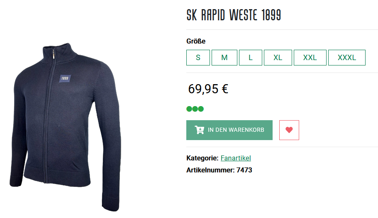Image resolution: width=378 pixels, height=218 pixels.
Task: Click the 69,95 € price
Action: tap(208, 89)
